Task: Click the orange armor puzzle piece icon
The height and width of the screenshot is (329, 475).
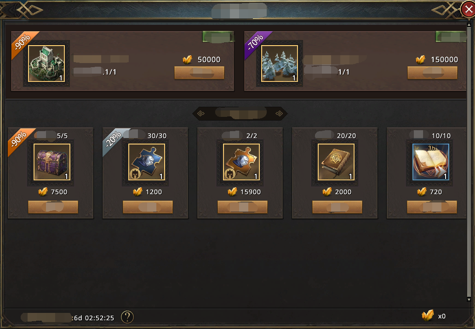Action: [241, 162]
